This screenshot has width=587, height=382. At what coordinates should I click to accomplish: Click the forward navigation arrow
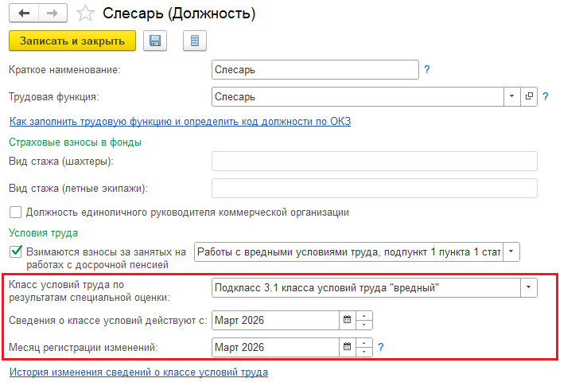[x=52, y=13]
